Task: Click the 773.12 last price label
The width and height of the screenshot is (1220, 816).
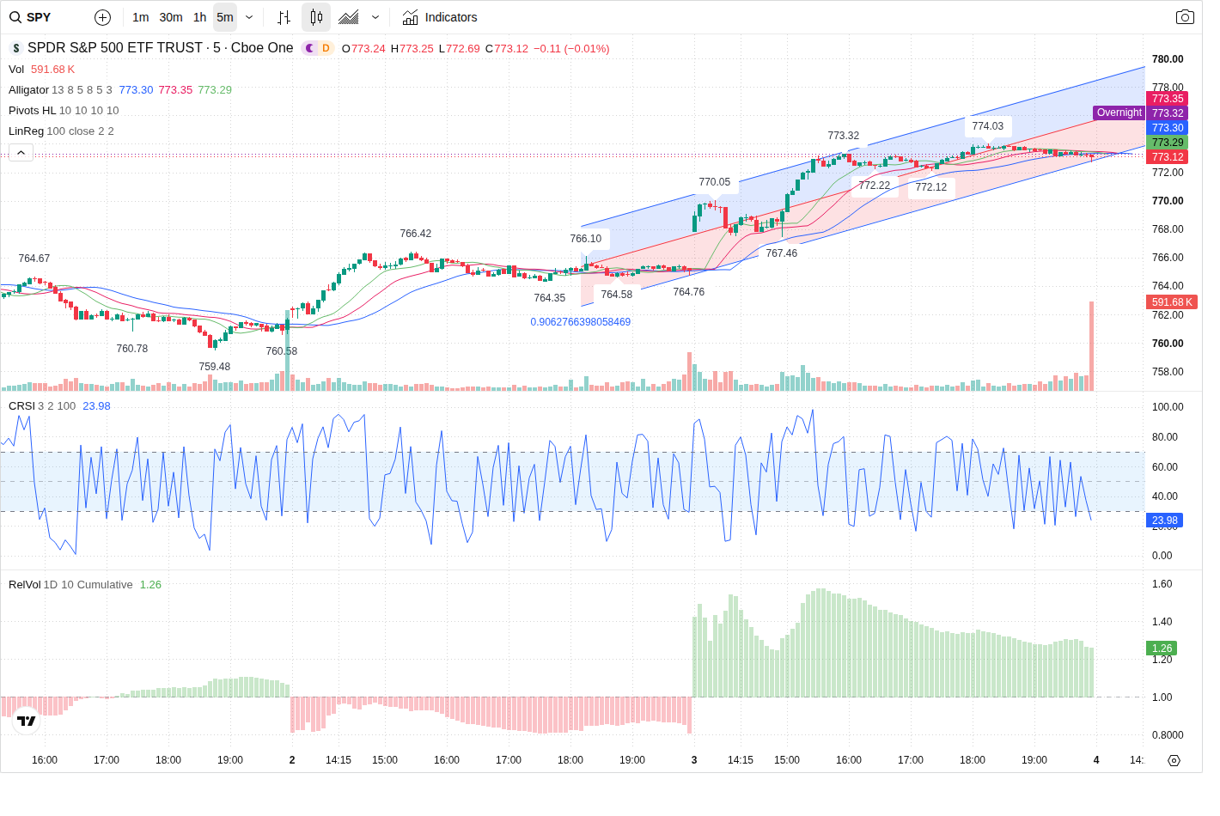Action: click(1168, 157)
